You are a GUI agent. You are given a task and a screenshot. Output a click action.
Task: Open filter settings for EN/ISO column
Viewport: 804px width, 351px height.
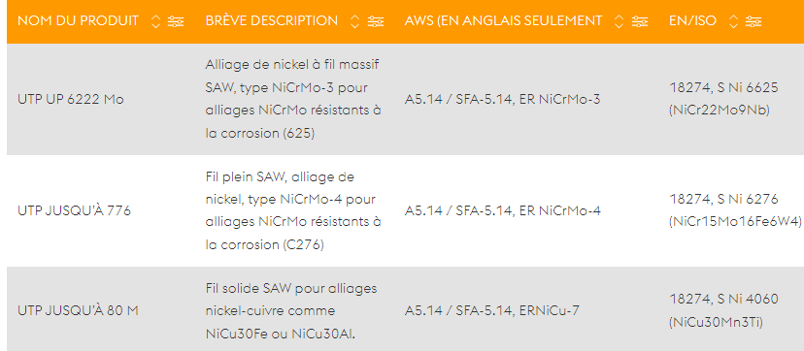pos(754,21)
